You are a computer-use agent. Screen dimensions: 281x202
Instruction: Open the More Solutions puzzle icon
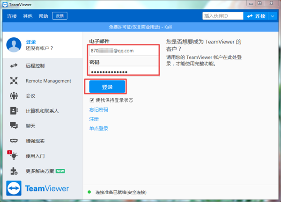(x=14, y=171)
